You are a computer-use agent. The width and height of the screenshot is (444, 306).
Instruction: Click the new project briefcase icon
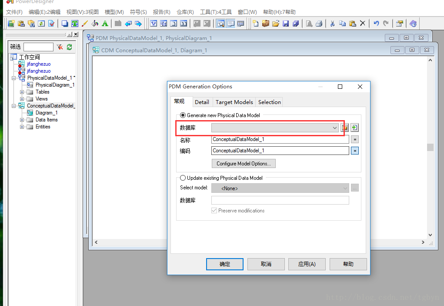point(266,24)
